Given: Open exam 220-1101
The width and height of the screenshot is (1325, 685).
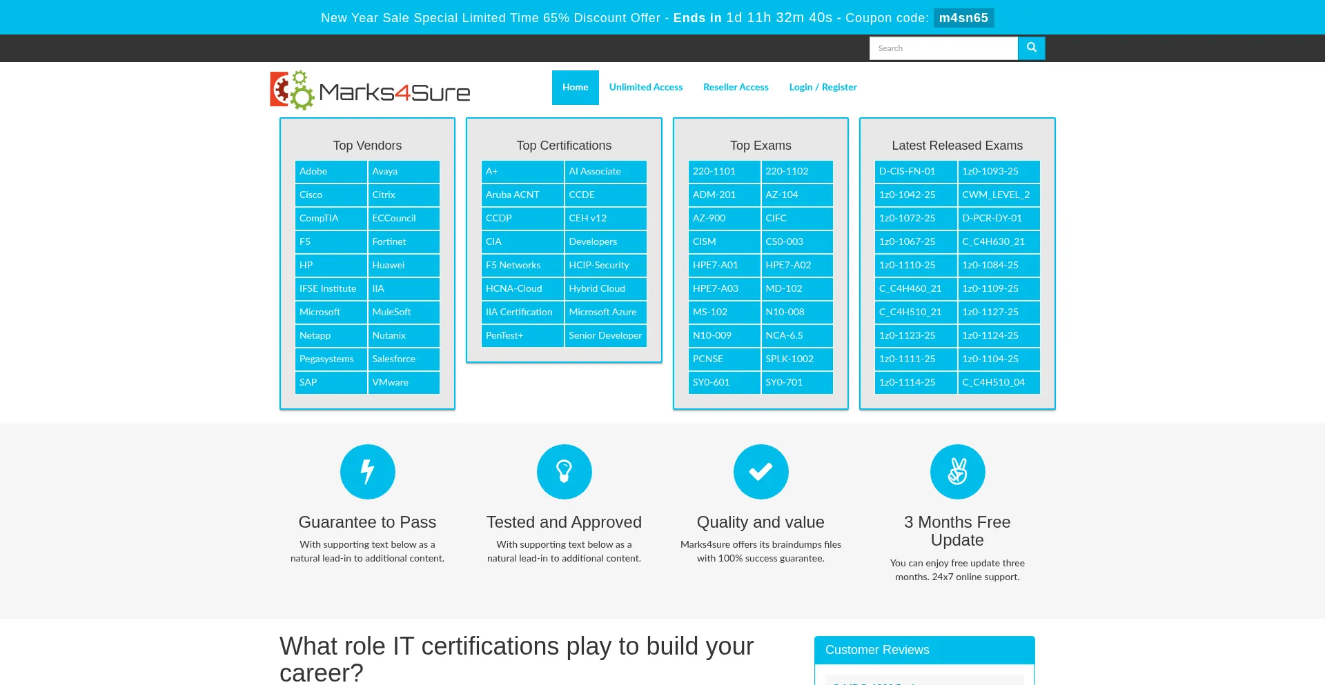Looking at the screenshot, I should [x=724, y=171].
